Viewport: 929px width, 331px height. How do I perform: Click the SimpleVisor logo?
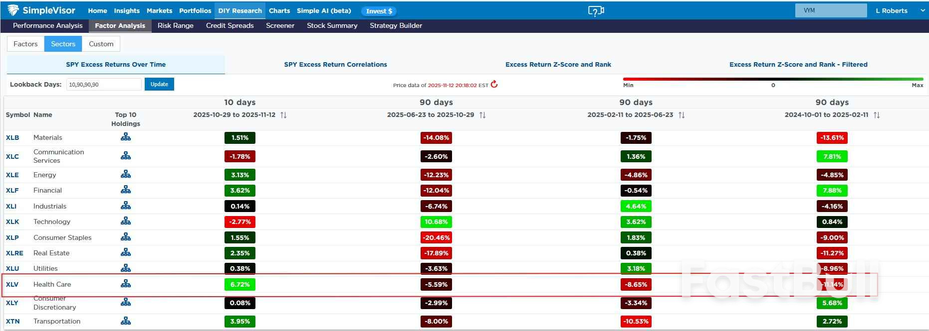click(41, 10)
